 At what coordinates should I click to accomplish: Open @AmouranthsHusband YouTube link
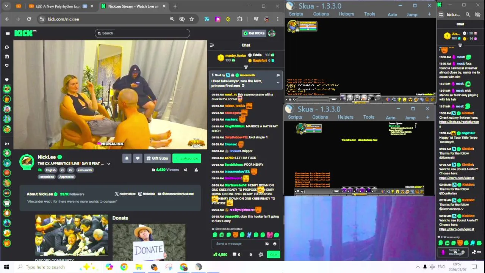[x=175, y=194]
